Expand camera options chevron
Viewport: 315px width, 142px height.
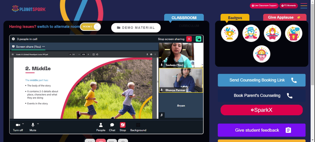point(23,123)
